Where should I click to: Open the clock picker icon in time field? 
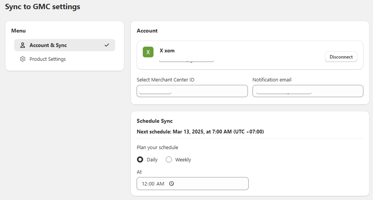(172, 184)
